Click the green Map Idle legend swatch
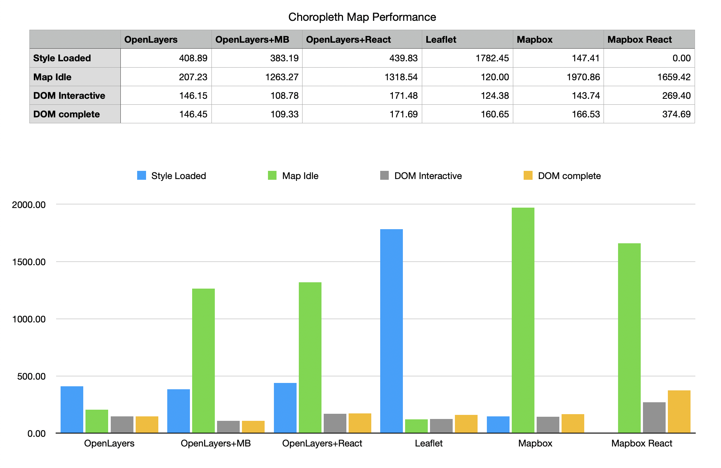721x468 pixels. point(272,175)
